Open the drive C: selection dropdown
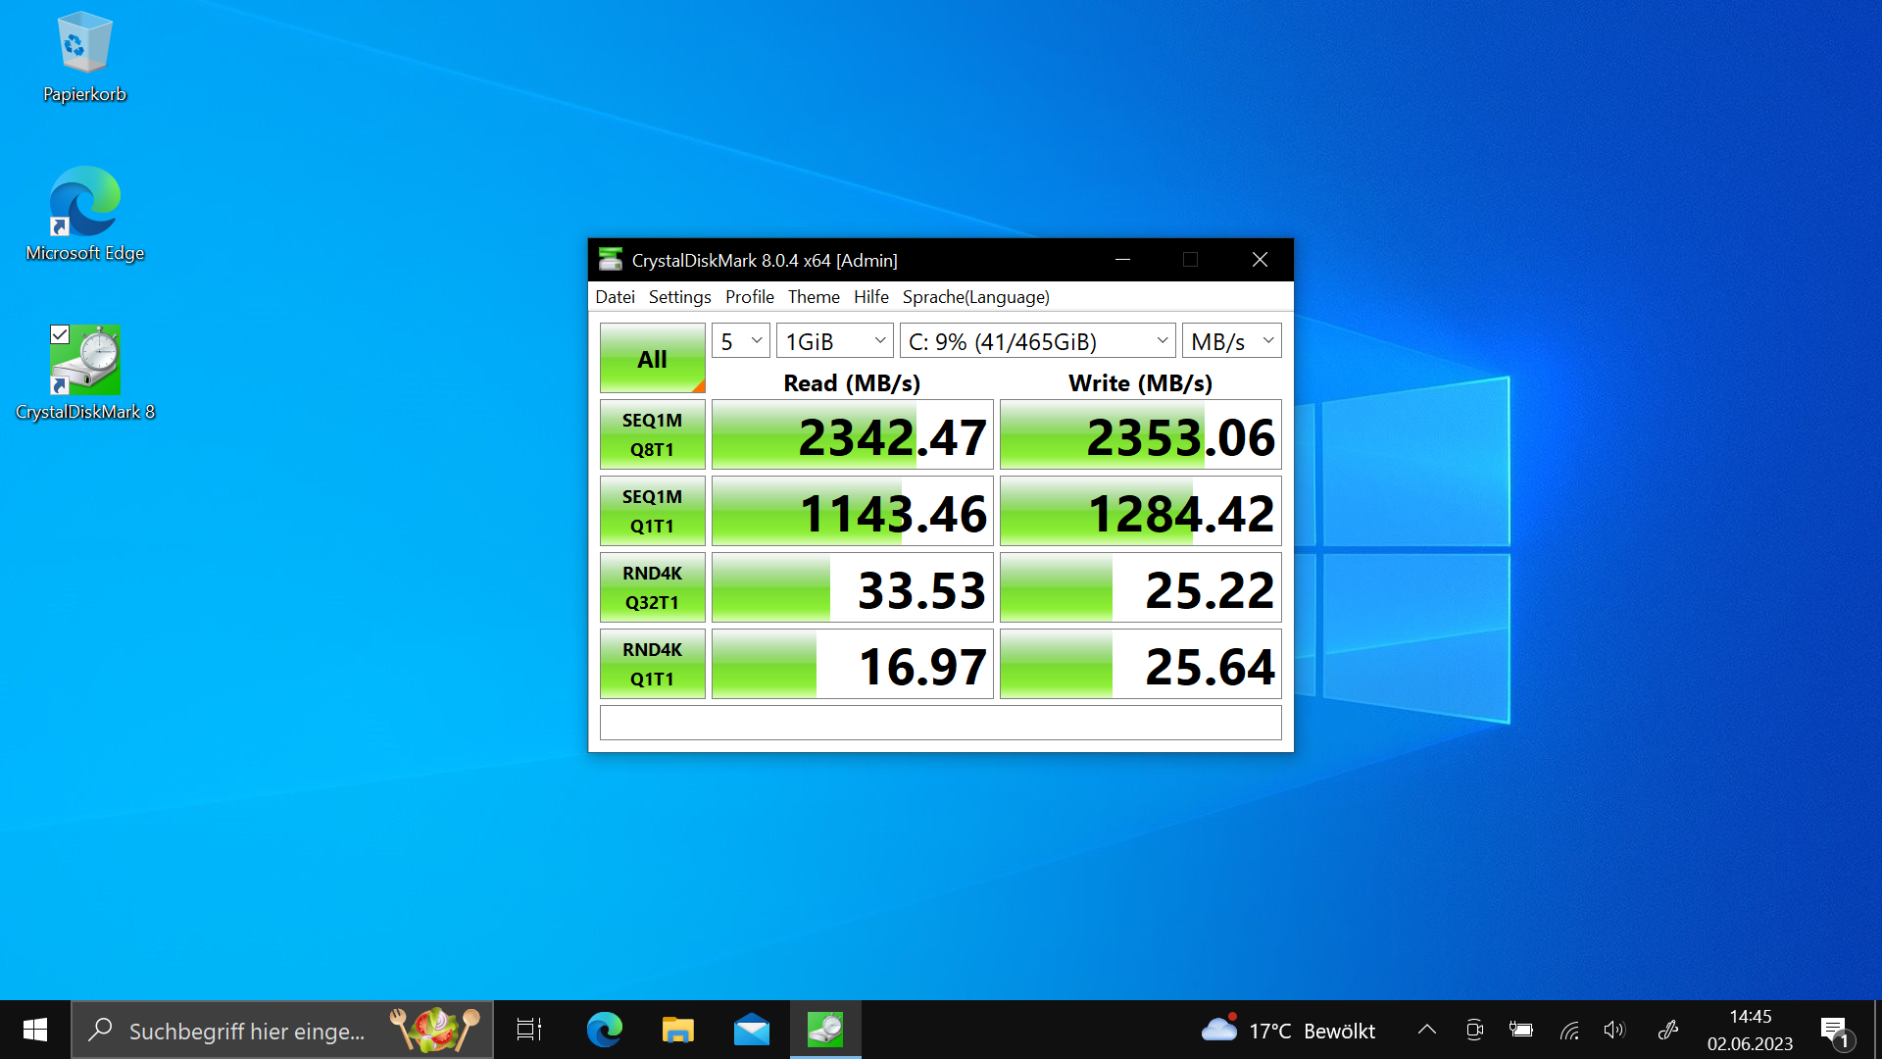This screenshot has width=1882, height=1059. 1037,341
